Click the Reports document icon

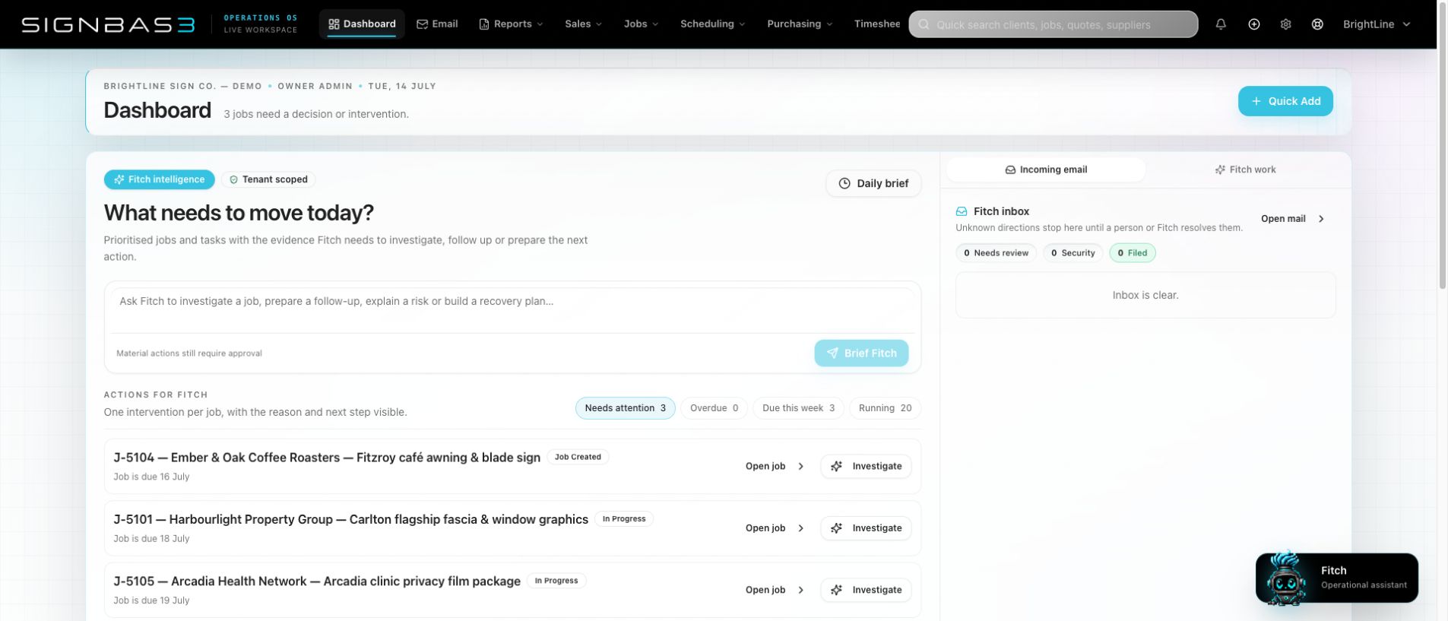click(x=484, y=24)
